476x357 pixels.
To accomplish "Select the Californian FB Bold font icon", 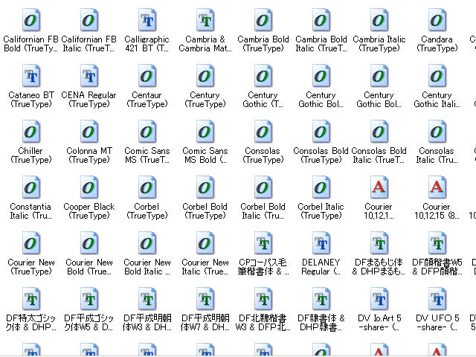I will click(x=31, y=20).
